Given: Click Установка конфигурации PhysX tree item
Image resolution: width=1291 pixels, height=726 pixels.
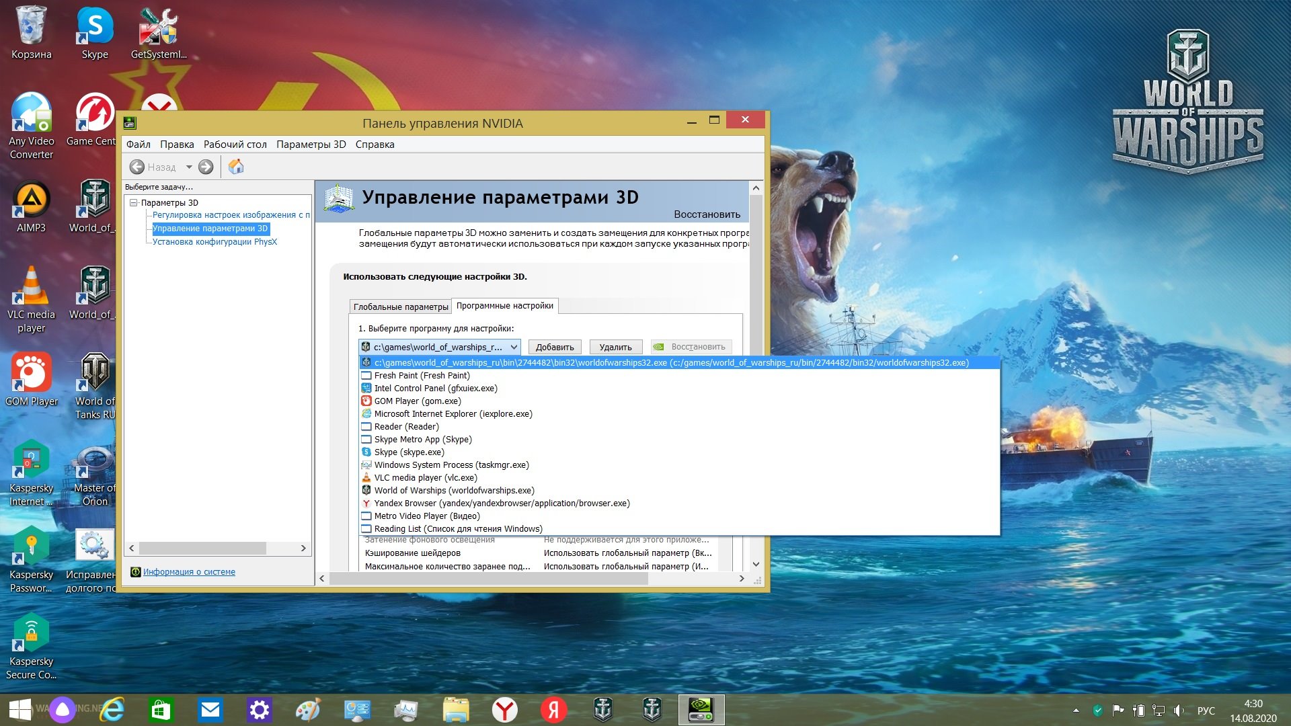Looking at the screenshot, I should pyautogui.click(x=214, y=242).
